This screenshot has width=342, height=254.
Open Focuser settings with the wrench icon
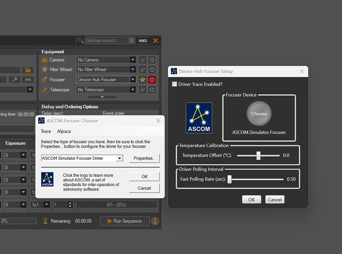pyautogui.click(x=143, y=79)
